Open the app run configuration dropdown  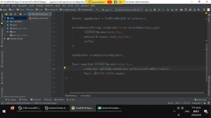(x=107, y=10)
